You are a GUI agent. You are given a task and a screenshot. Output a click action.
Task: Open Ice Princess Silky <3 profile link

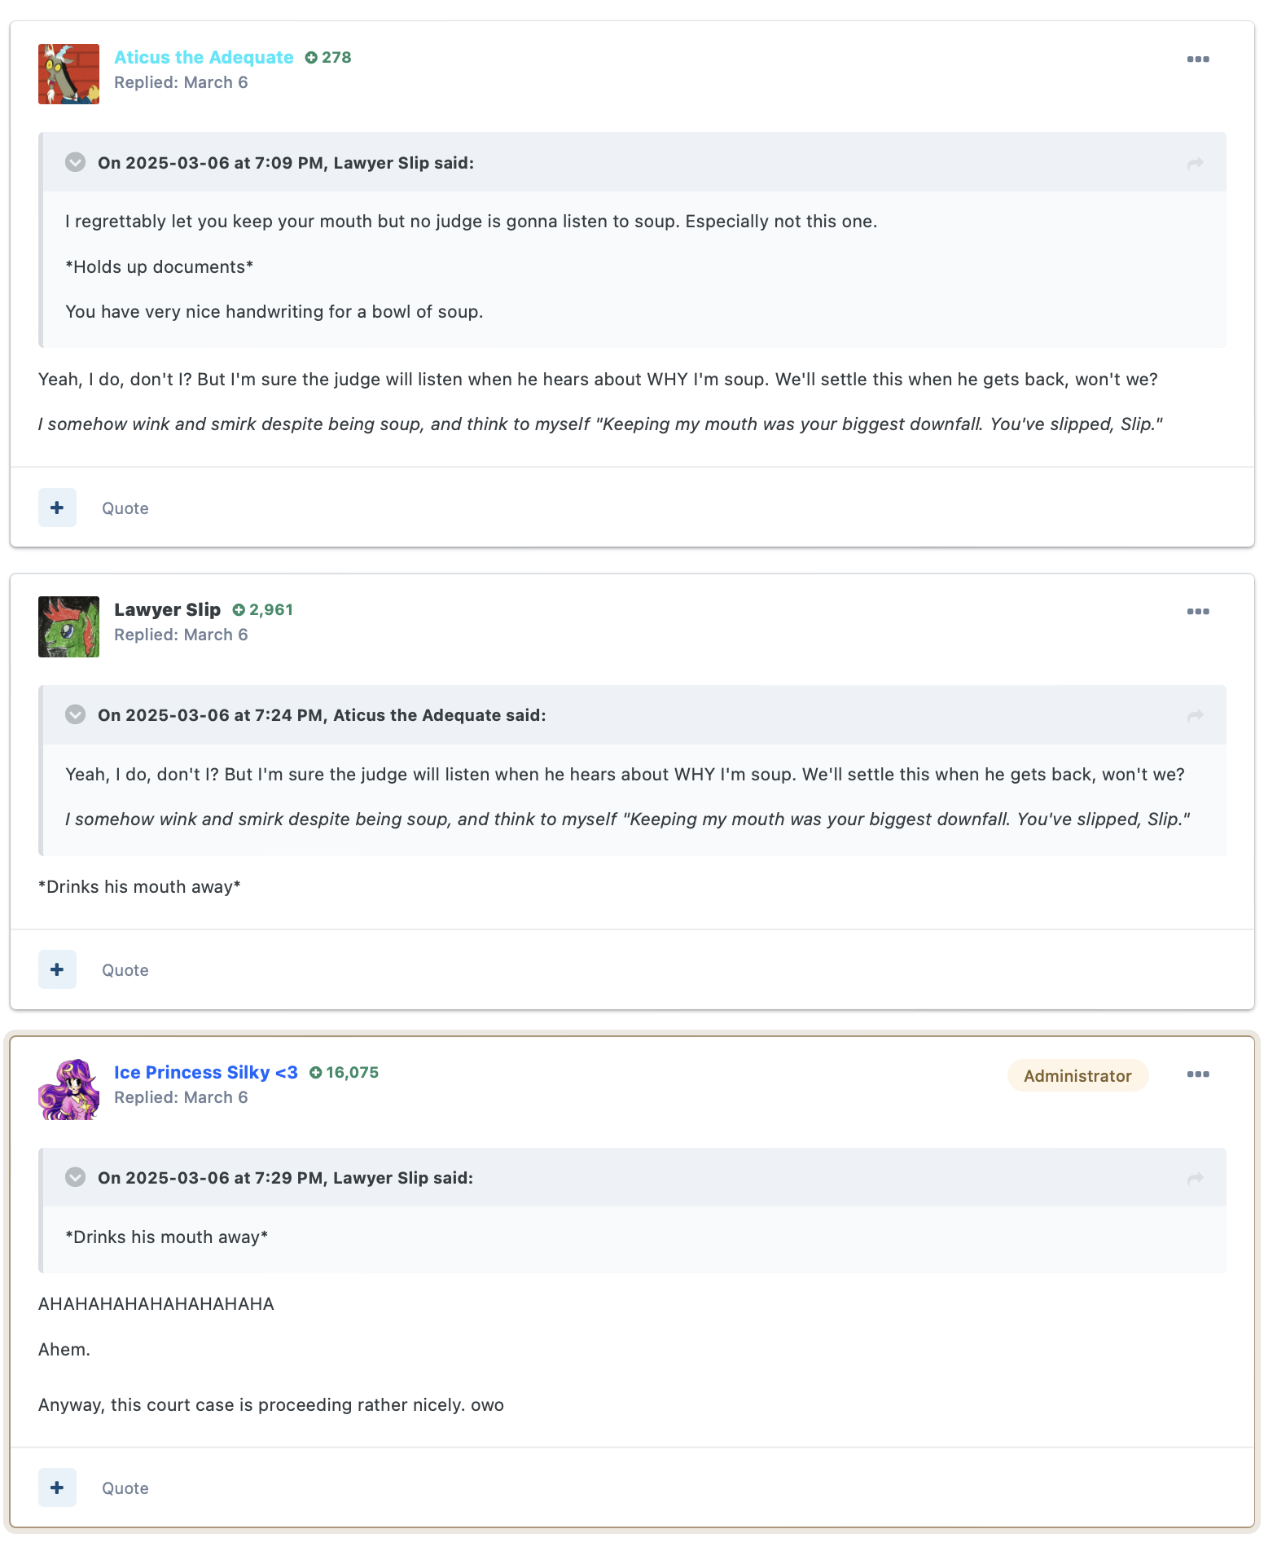click(206, 1073)
